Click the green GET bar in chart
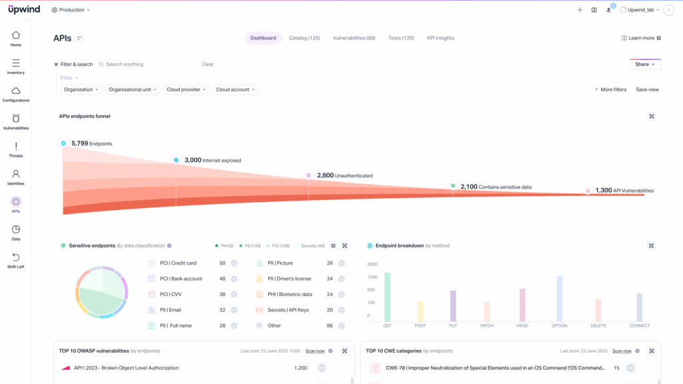This screenshot has height=384, width=683. click(387, 297)
